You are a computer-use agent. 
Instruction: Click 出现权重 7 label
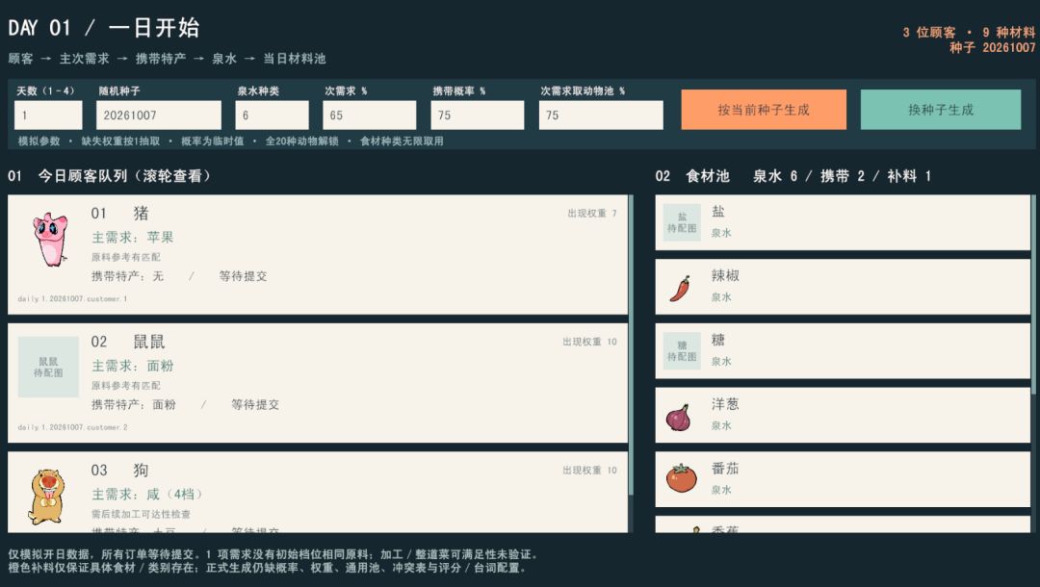[x=592, y=214]
